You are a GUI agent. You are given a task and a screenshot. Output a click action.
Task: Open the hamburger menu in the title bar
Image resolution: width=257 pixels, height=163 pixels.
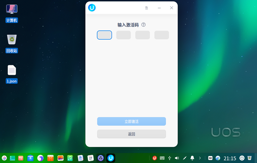pyautogui.click(x=146, y=8)
